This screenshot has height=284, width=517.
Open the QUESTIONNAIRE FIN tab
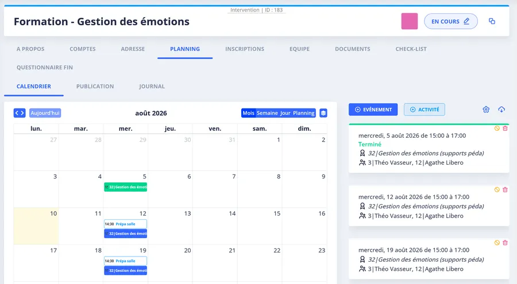click(44, 67)
